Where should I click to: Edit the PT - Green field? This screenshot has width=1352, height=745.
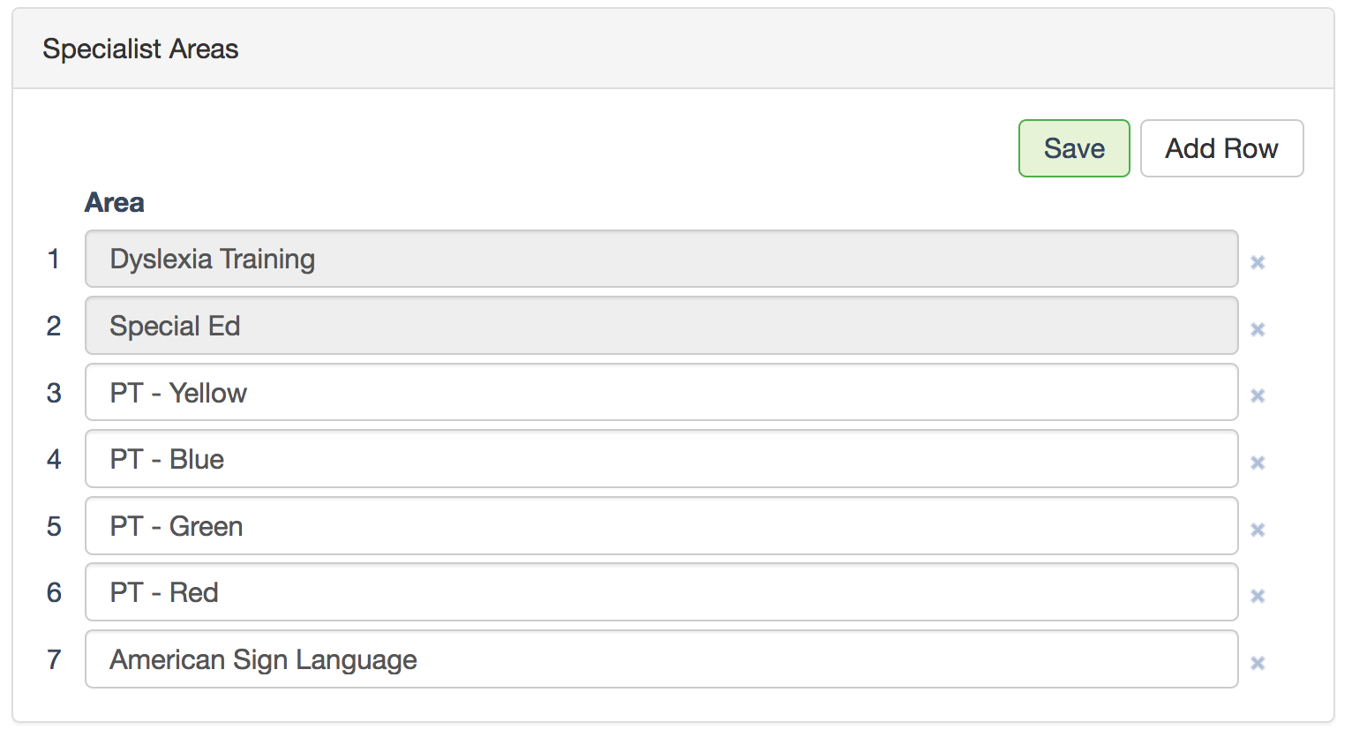click(661, 526)
